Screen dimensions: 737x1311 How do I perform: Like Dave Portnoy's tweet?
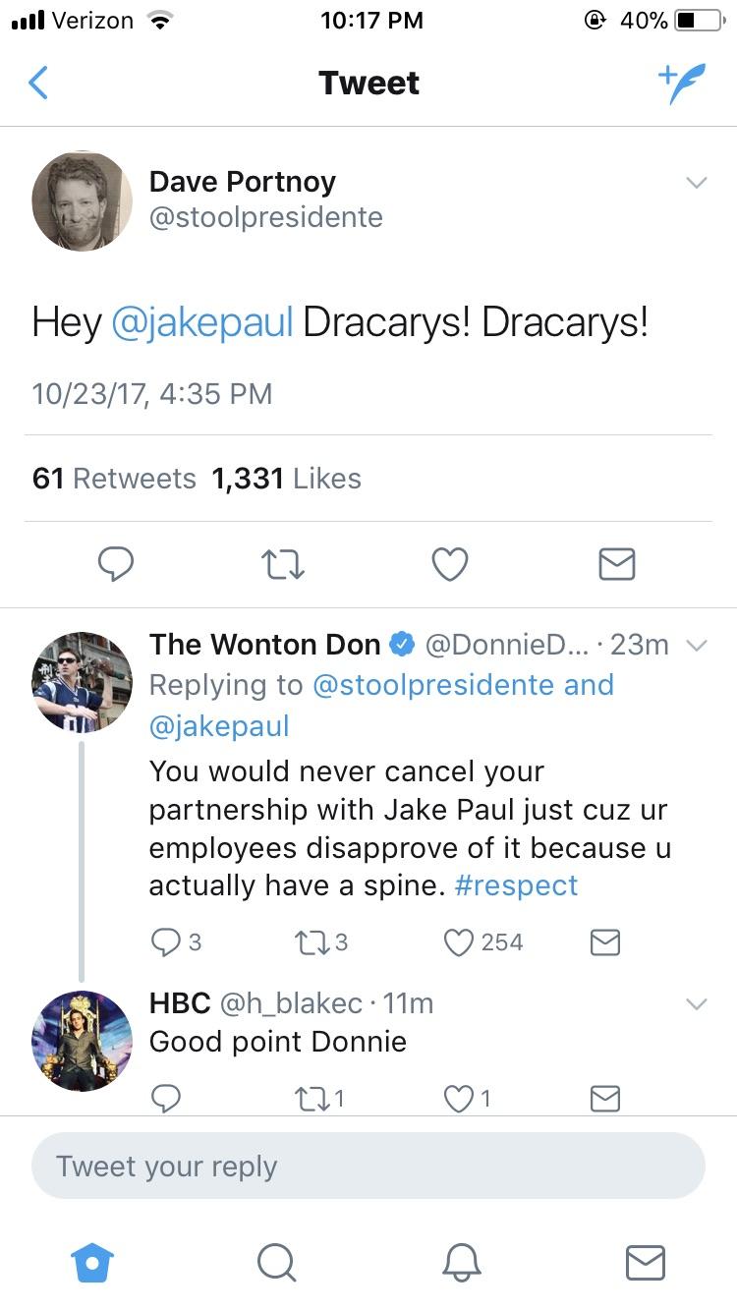449,564
